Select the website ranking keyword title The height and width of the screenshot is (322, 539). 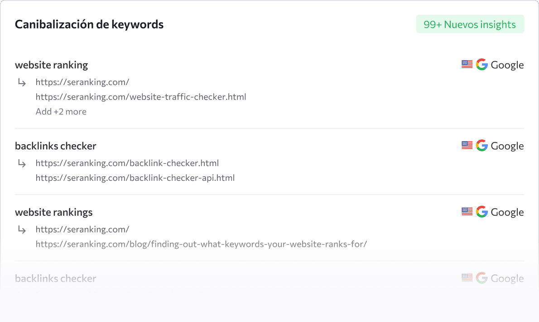click(52, 65)
